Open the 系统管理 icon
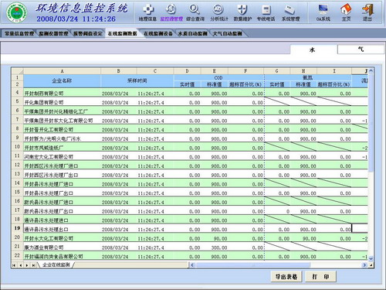 click(290, 9)
